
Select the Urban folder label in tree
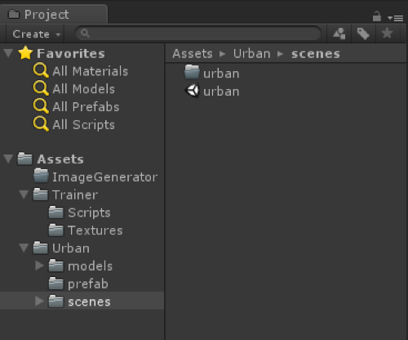point(71,248)
